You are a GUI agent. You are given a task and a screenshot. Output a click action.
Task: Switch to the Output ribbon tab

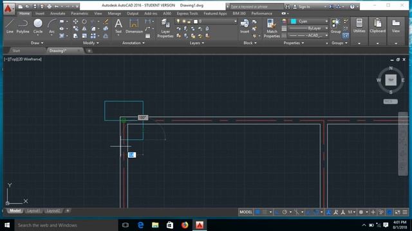(x=133, y=13)
